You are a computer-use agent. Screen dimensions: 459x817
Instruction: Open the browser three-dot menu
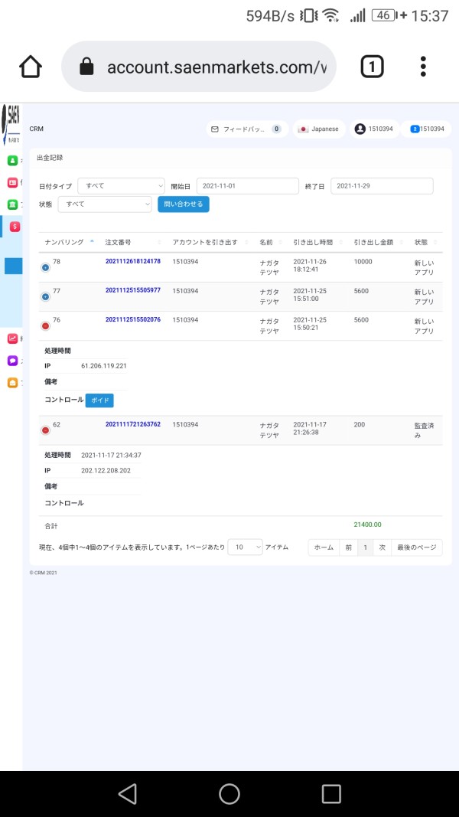point(423,67)
